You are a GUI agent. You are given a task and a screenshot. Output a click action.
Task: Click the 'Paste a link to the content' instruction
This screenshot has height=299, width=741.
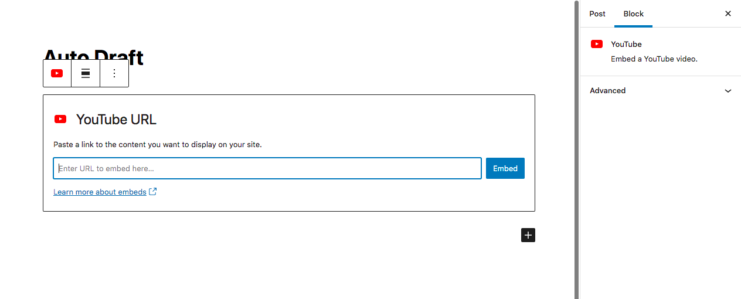tap(158, 144)
